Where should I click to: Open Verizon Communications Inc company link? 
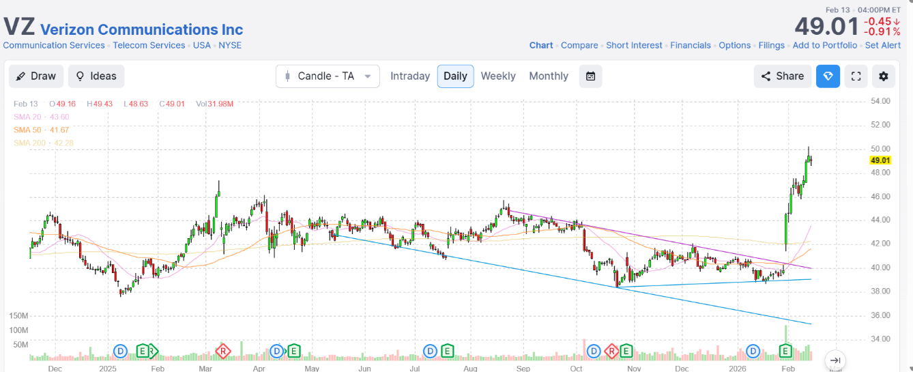141,29
